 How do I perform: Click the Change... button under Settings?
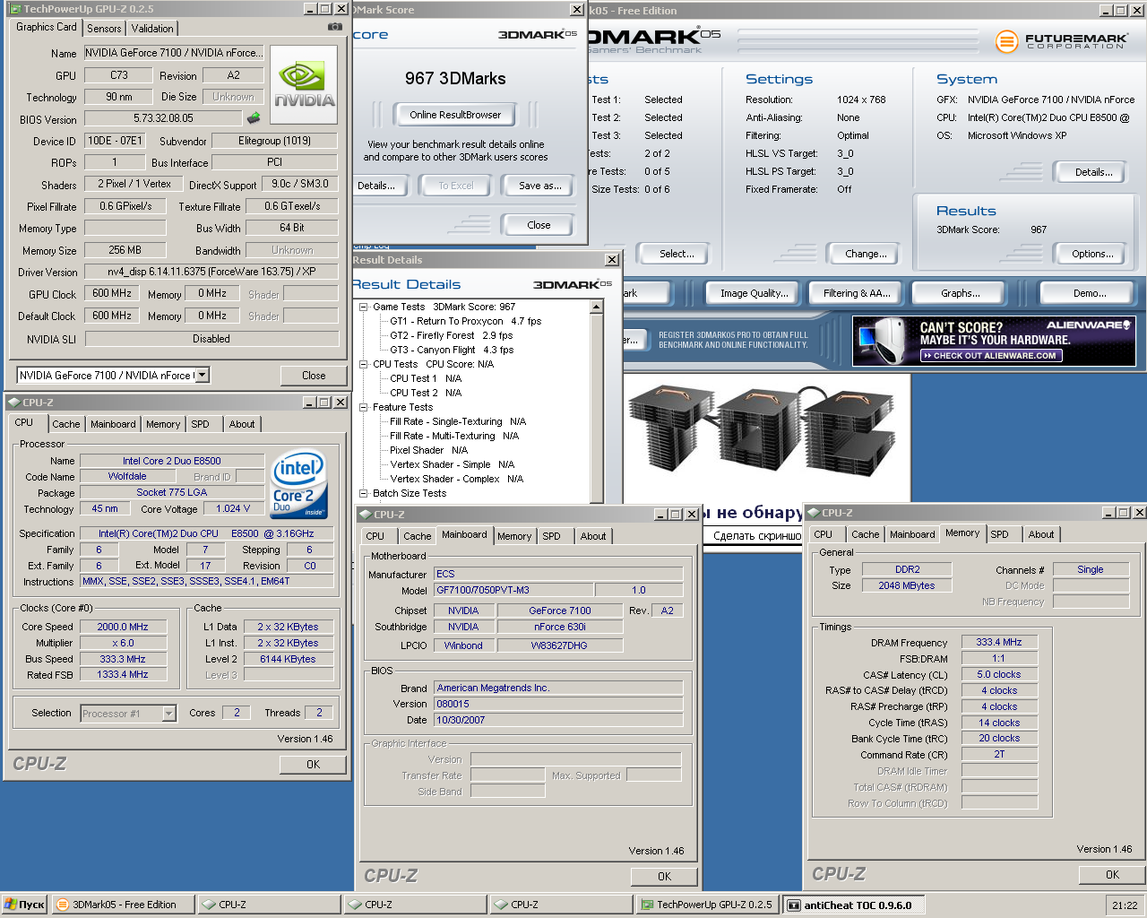[866, 254]
